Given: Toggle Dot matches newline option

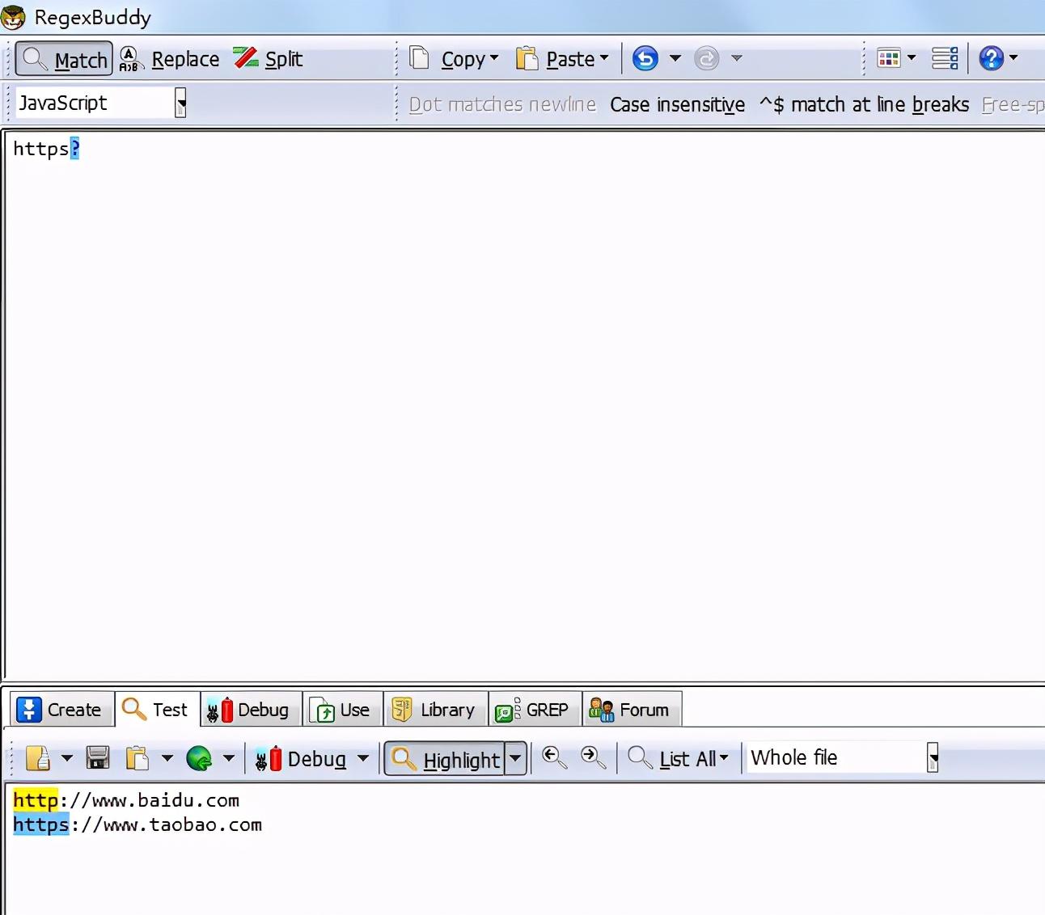Looking at the screenshot, I should (502, 104).
